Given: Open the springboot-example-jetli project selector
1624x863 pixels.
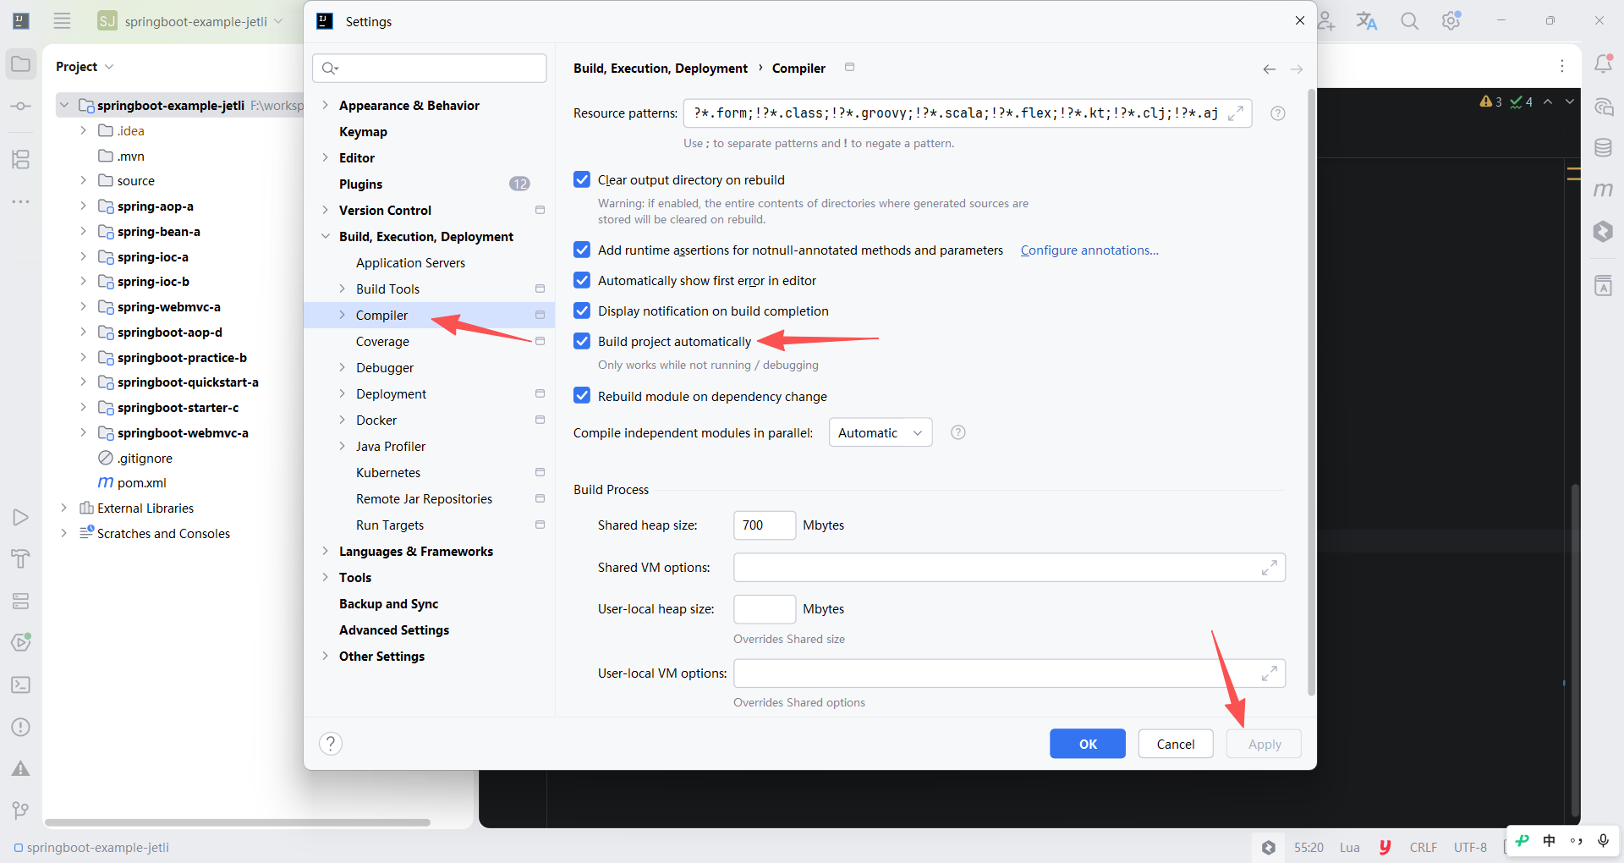Looking at the screenshot, I should click(x=190, y=21).
